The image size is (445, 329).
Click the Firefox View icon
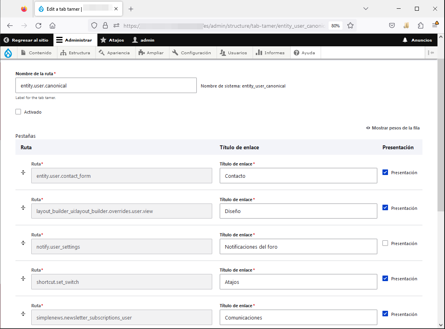point(24,9)
